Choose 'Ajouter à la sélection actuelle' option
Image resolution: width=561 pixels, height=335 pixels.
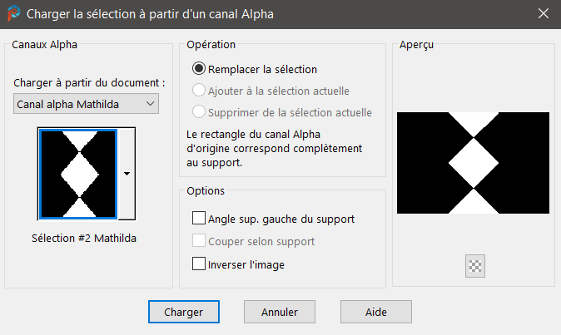[199, 91]
